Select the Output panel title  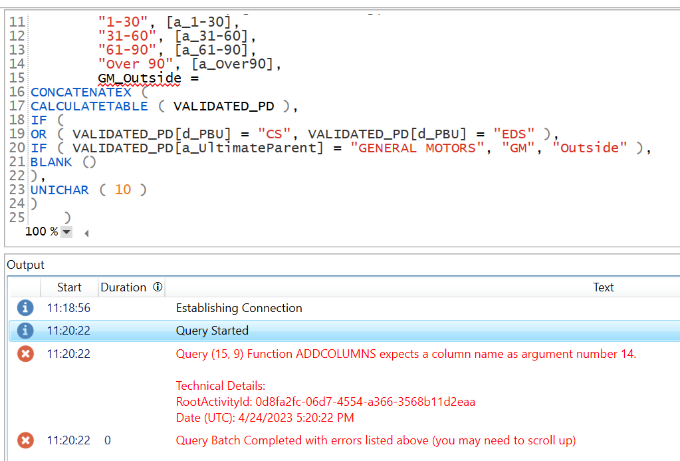pyautogui.click(x=25, y=265)
